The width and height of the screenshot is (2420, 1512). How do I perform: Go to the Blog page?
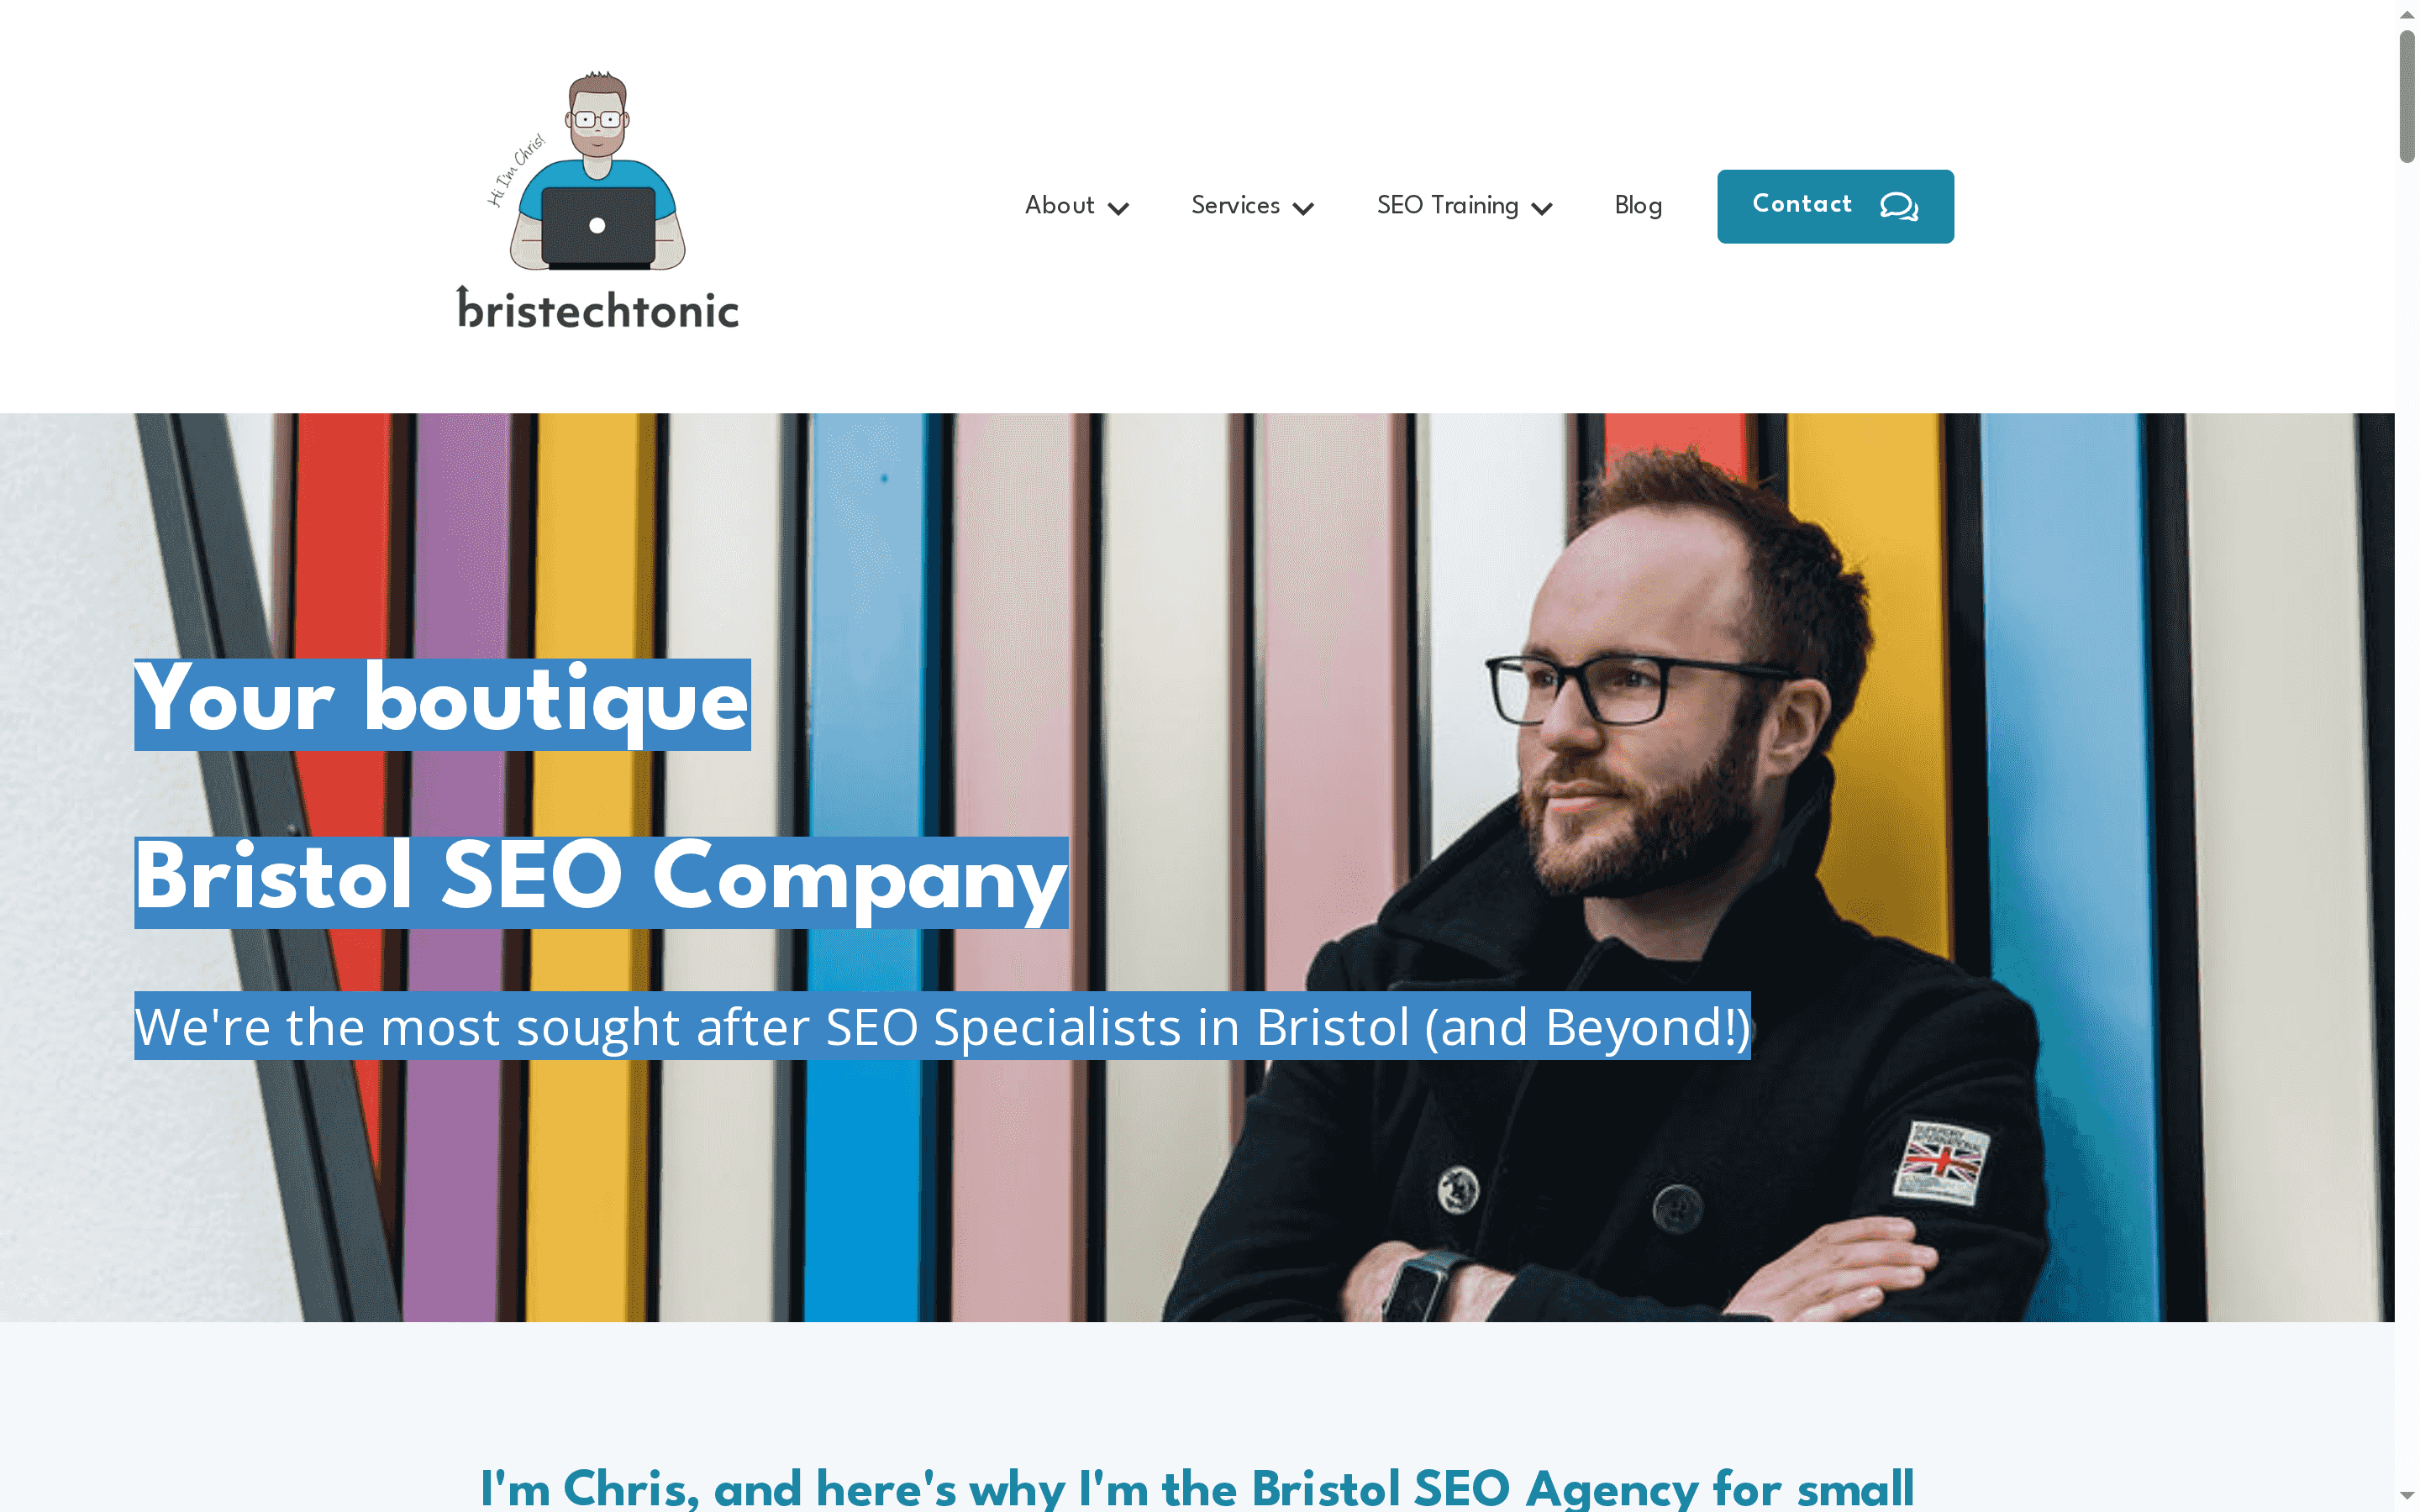coord(1638,205)
